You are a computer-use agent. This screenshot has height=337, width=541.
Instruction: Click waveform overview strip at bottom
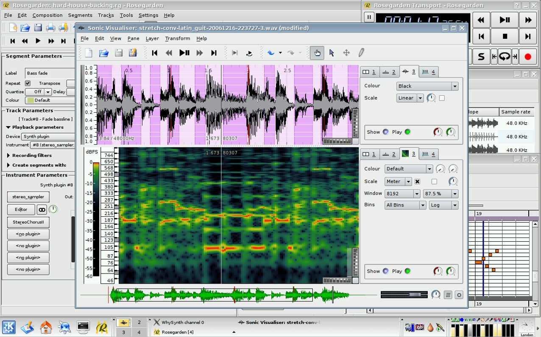click(x=229, y=295)
